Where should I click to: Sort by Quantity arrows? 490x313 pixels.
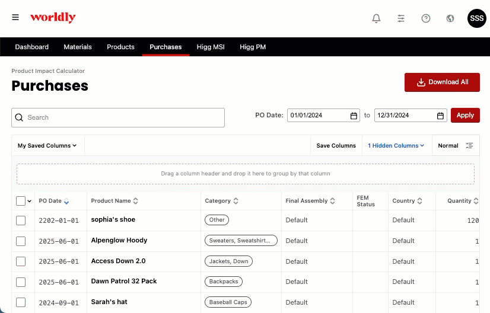[x=476, y=201]
